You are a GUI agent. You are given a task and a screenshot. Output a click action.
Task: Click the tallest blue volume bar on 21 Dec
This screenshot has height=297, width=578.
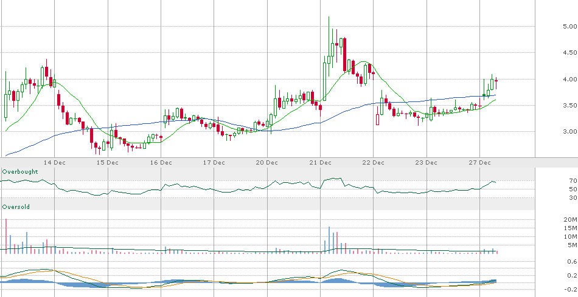pos(329,240)
